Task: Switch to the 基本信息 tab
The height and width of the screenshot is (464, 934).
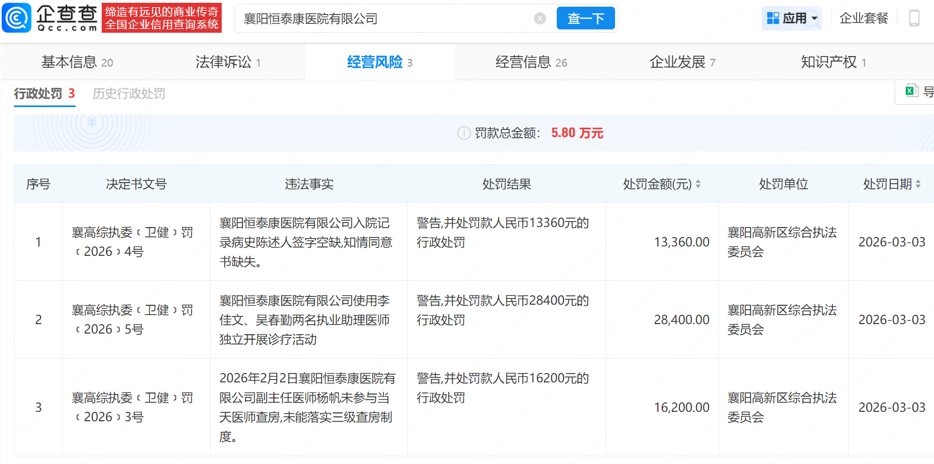Action: pos(77,62)
